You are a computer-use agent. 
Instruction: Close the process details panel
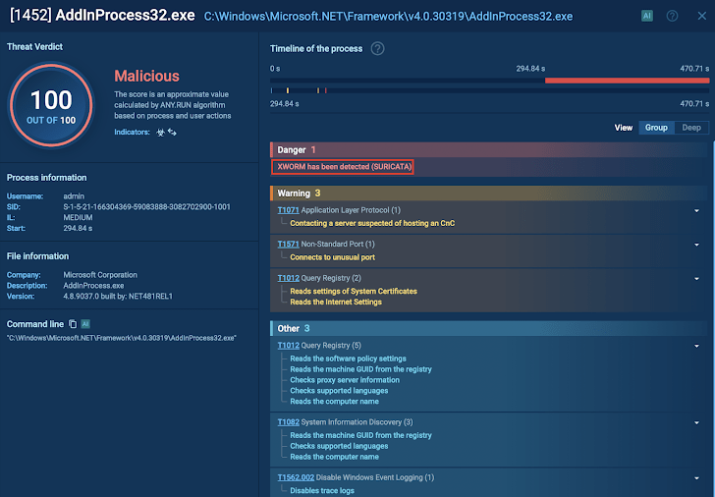point(699,16)
